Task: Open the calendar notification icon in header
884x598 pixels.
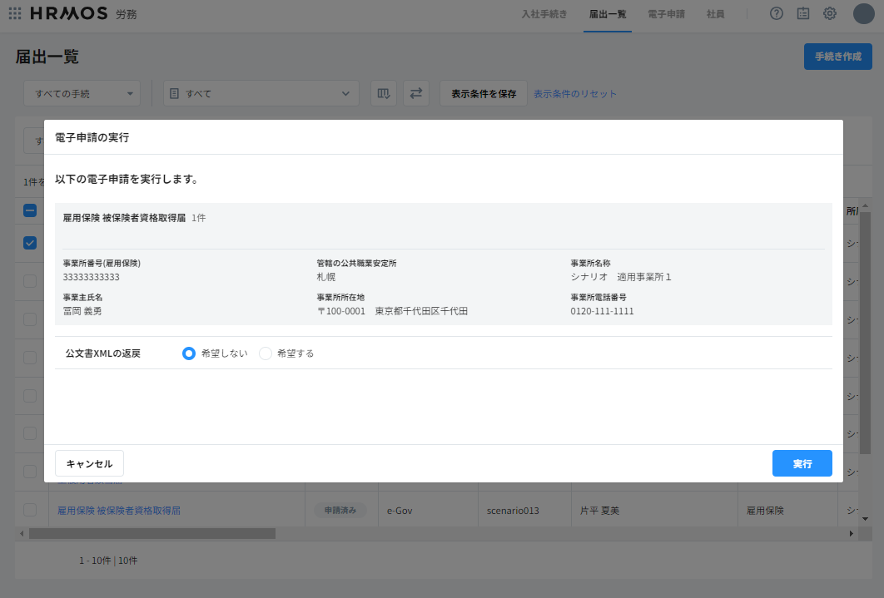Action: coord(803,13)
